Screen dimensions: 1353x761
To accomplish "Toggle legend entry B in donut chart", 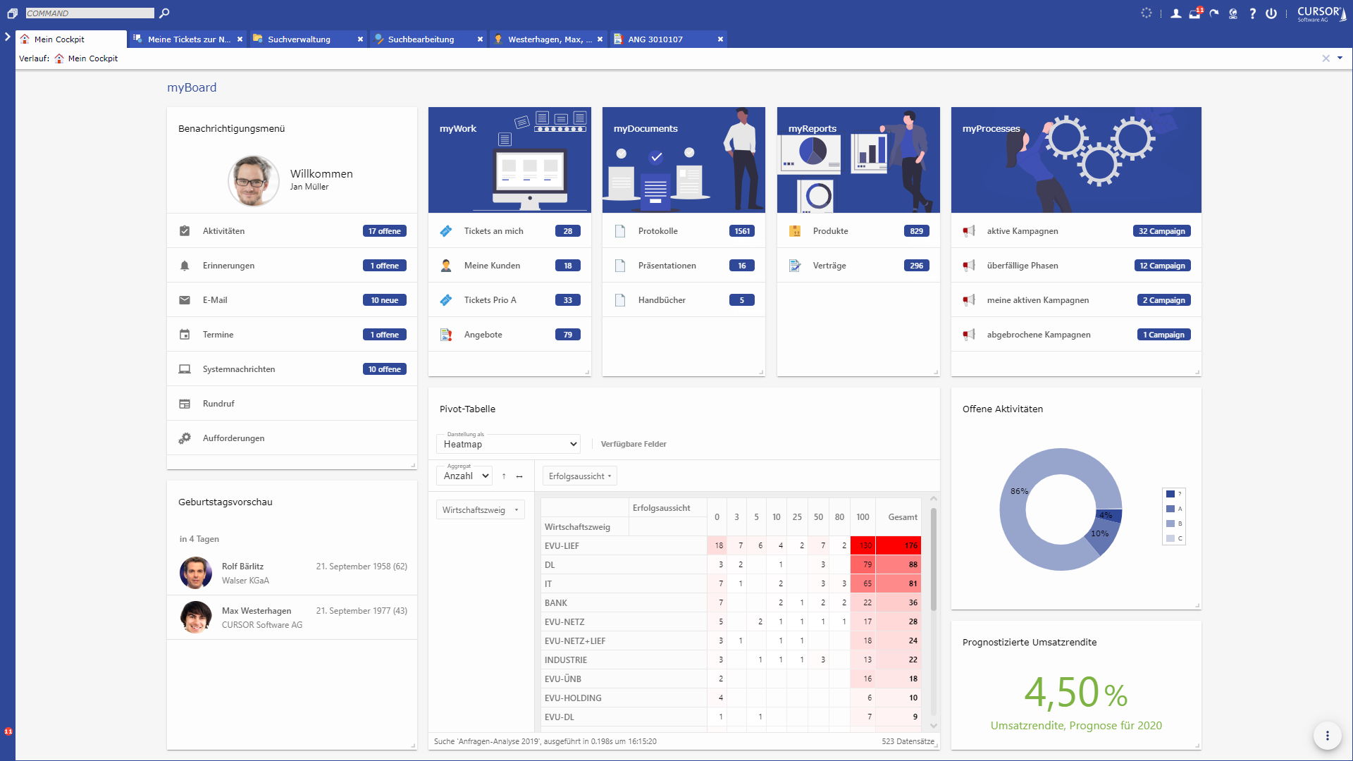I will click(1173, 524).
